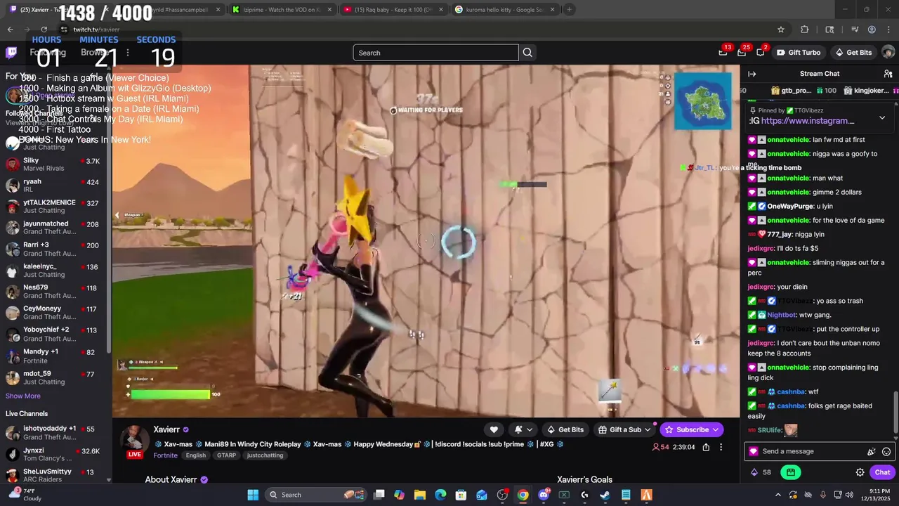Open File Explorer from the taskbar
The width and height of the screenshot is (899, 506).
point(420,495)
